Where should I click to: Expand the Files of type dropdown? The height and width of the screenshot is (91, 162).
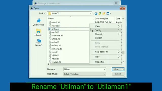pos(104,74)
